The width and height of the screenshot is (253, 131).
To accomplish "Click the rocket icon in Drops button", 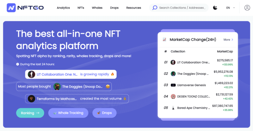I will (x=99, y=113).
